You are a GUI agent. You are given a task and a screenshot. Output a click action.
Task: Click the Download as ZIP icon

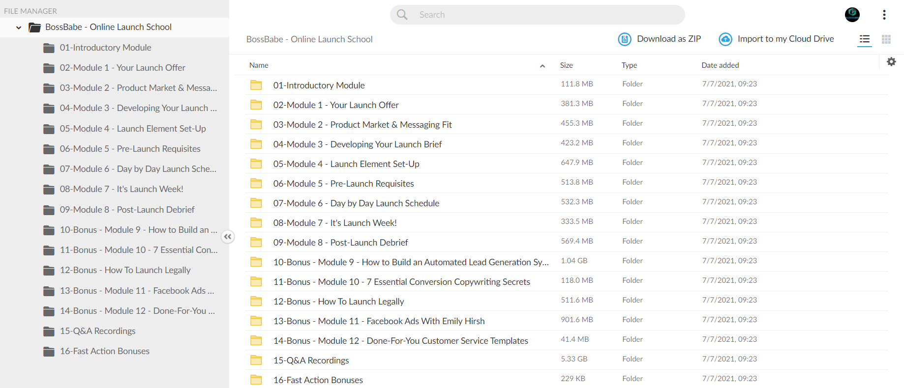click(x=624, y=39)
